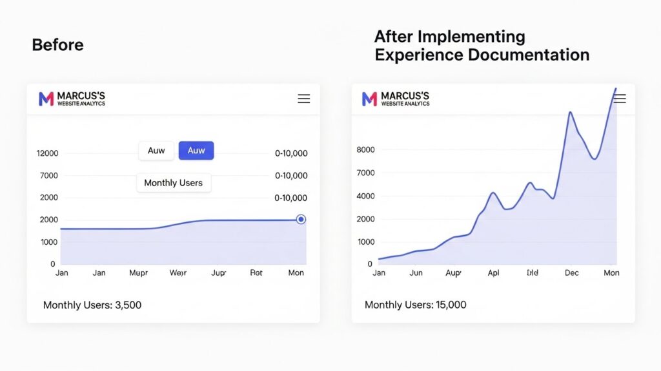Viewport: 661px width, 371px height.
Task: Switch to the Before dashboard view
Action: coord(57,44)
